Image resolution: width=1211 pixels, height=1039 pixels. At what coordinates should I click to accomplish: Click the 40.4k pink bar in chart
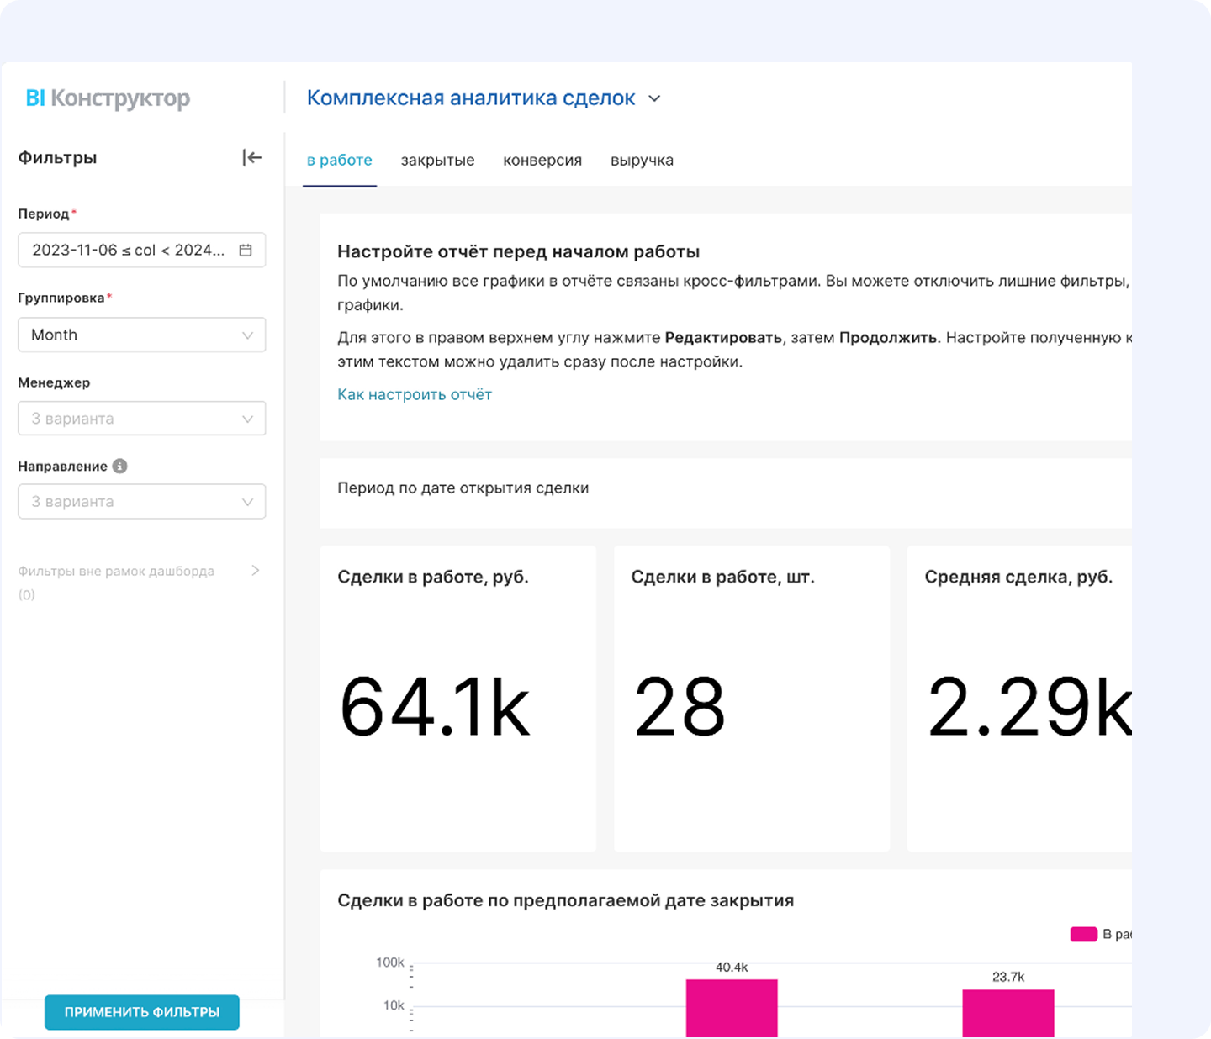coord(731,1007)
